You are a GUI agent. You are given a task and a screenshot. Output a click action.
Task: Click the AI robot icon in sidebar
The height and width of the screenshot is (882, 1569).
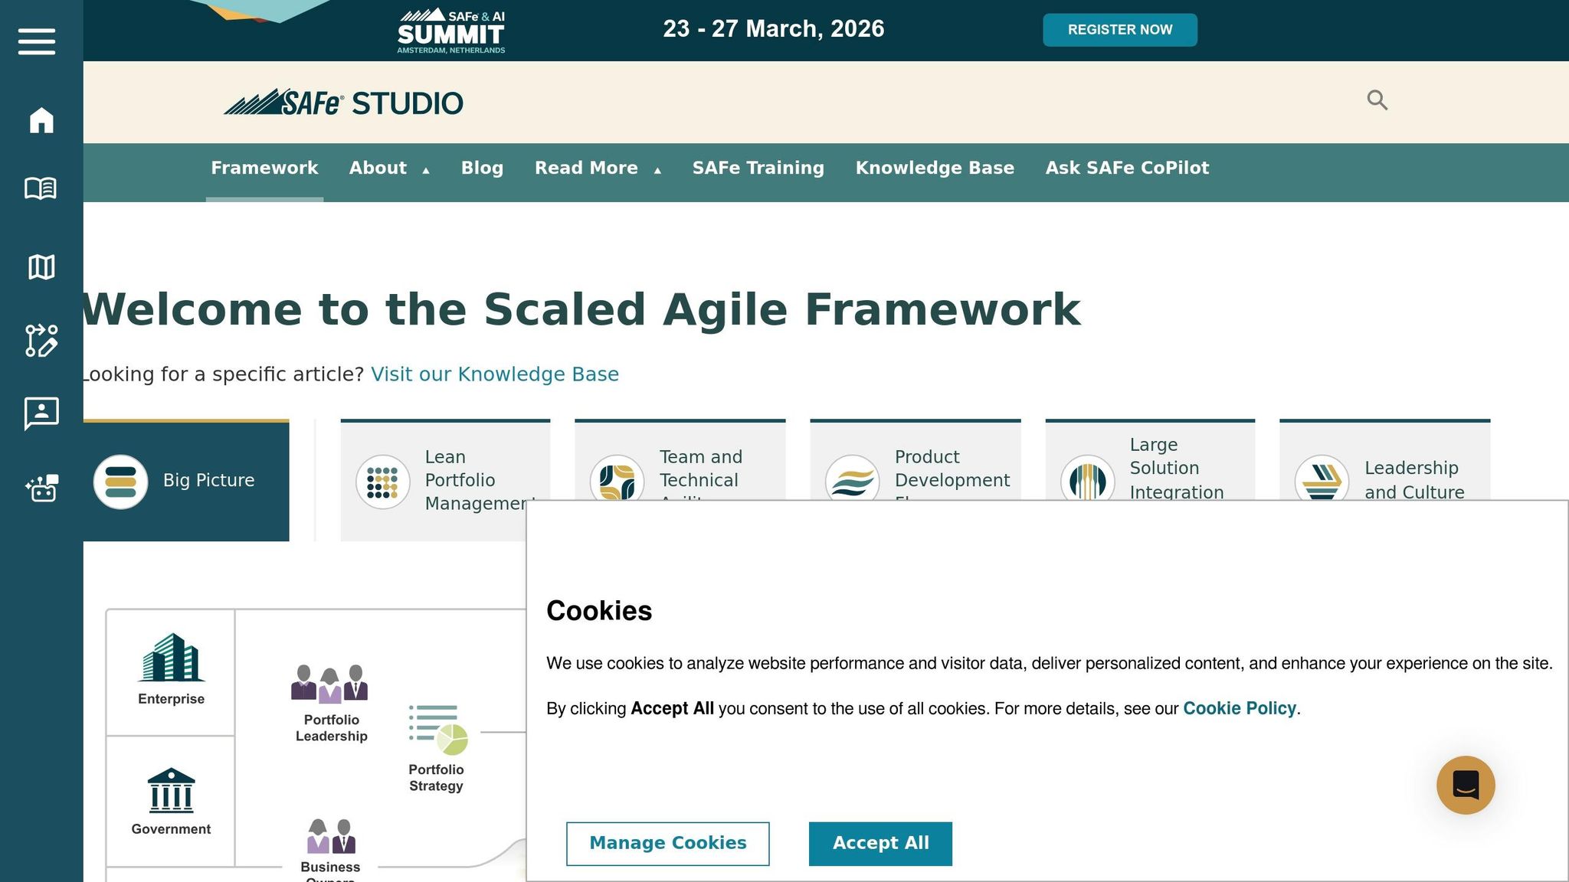41,488
